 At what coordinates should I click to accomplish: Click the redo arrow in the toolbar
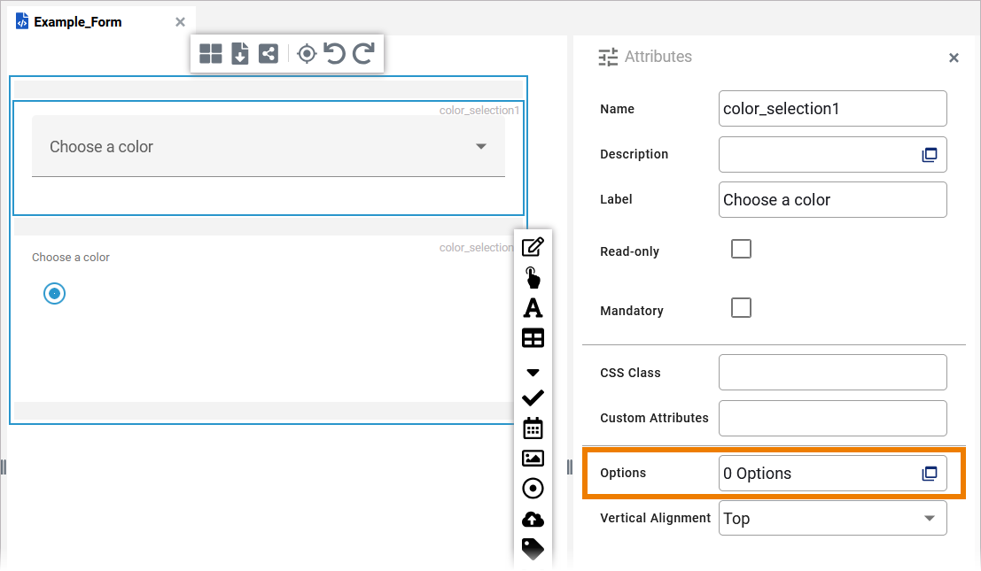(x=363, y=54)
